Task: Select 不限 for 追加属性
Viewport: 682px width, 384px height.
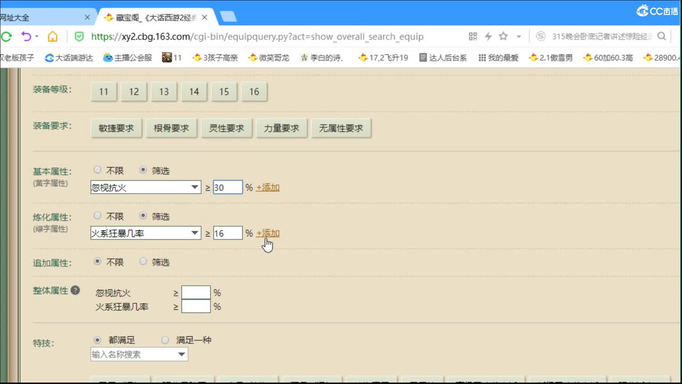Action: point(98,261)
